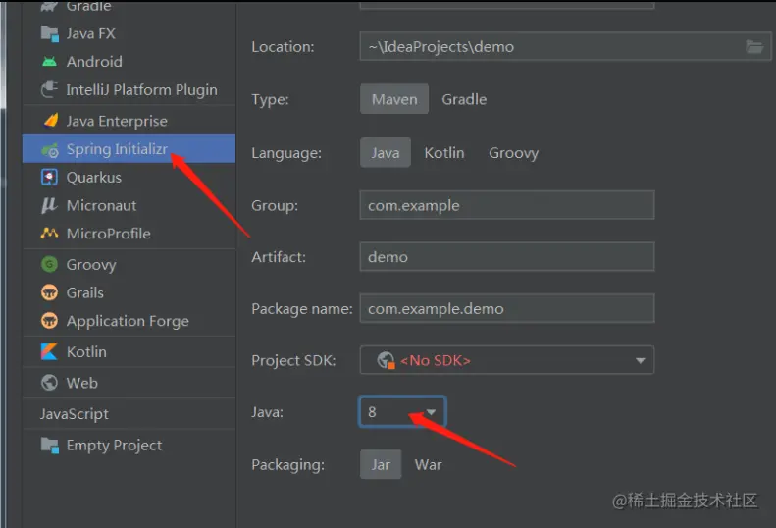Image resolution: width=776 pixels, height=528 pixels.
Task: Choose Groovy as the language option
Action: tap(513, 153)
